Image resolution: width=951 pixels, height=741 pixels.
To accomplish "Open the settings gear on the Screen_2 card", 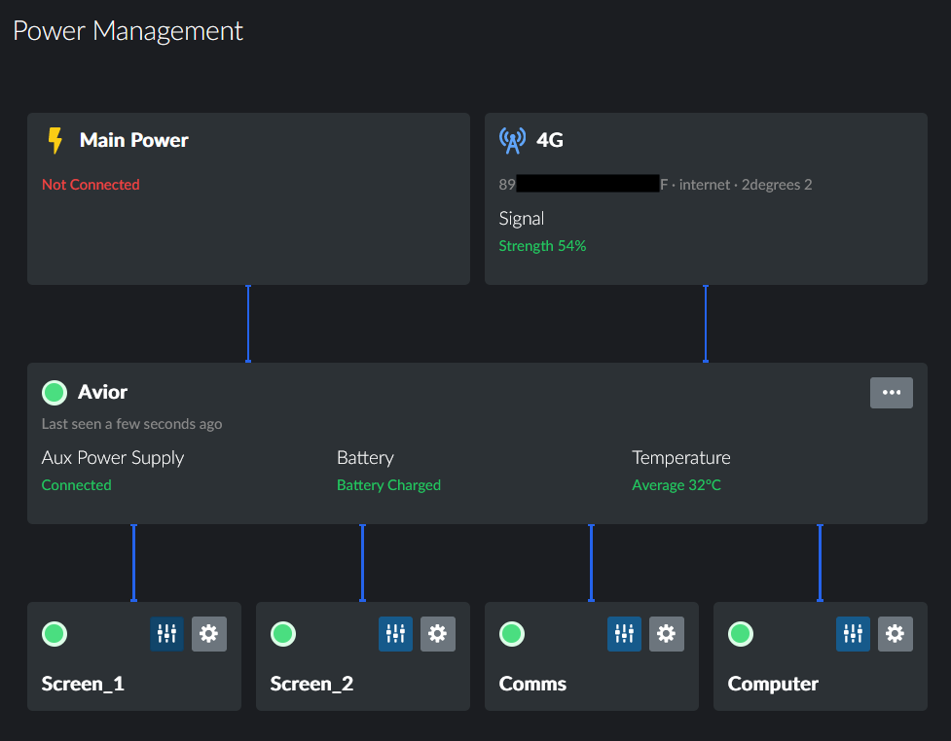I will tap(438, 633).
